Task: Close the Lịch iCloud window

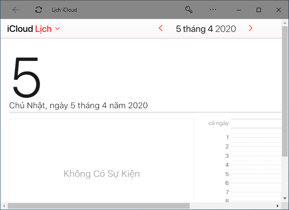Action: [279, 10]
